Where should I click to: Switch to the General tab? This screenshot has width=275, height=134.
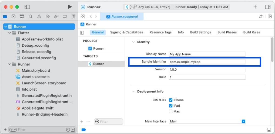click(x=98, y=32)
